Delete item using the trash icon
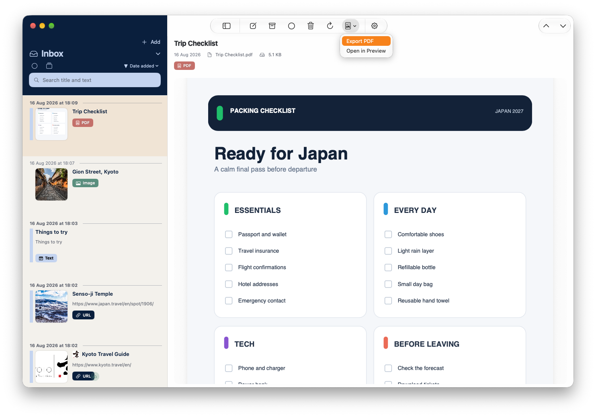Screen dimensions: 596x417 (311, 26)
